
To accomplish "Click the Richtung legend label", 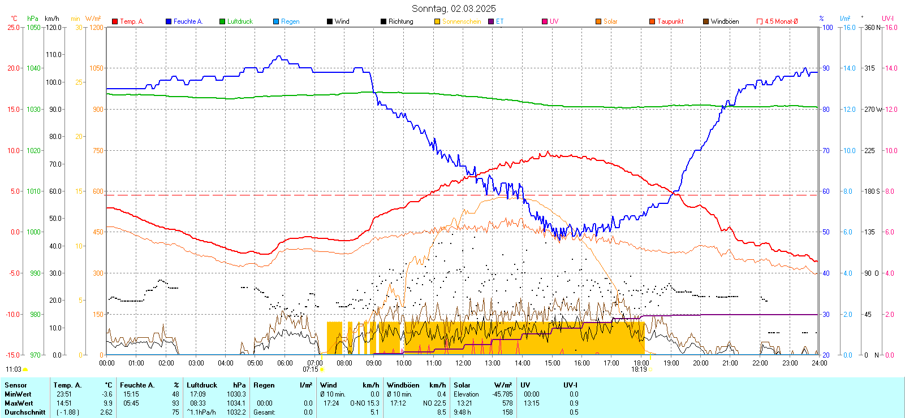I will pyautogui.click(x=400, y=21).
